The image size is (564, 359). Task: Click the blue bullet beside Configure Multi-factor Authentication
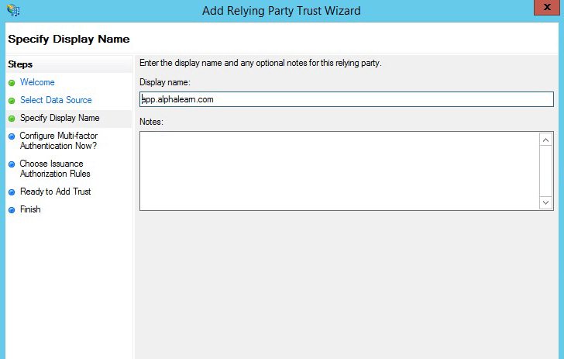[12, 136]
